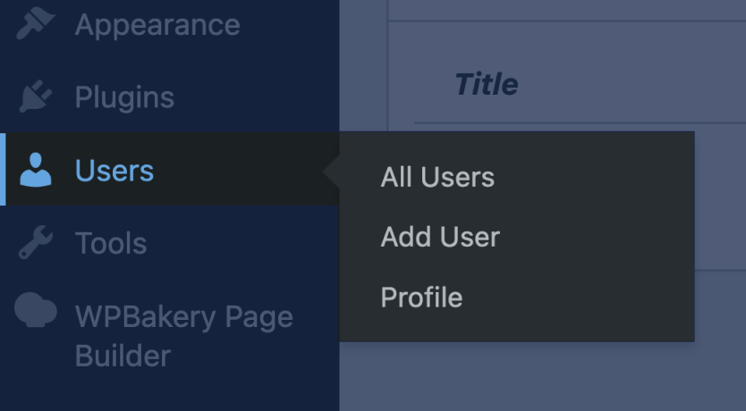Image resolution: width=746 pixels, height=411 pixels.
Task: Select Add User in the flyout
Action: pyautogui.click(x=440, y=237)
